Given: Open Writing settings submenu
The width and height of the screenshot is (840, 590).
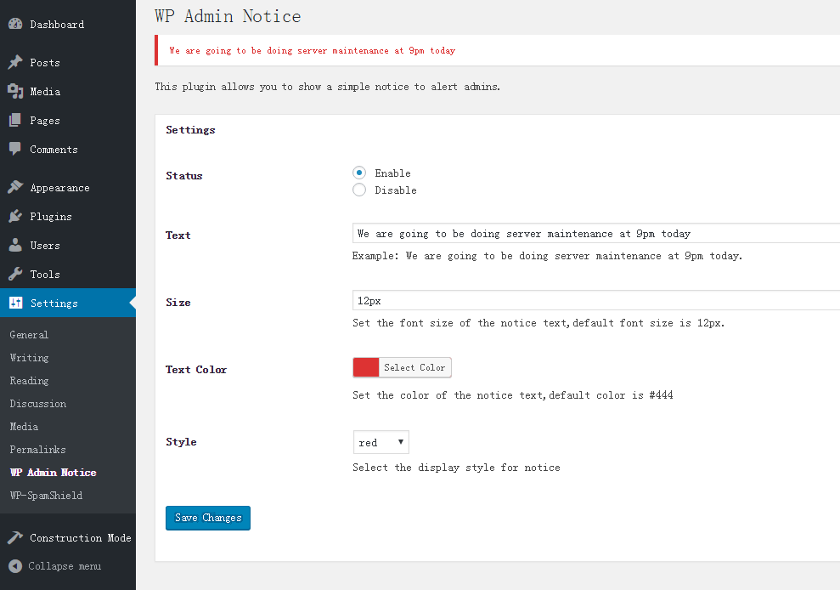Looking at the screenshot, I should [29, 358].
